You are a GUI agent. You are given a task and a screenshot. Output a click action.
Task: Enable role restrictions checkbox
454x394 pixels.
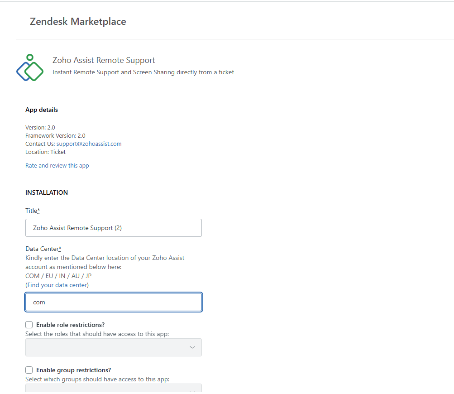[x=29, y=325]
